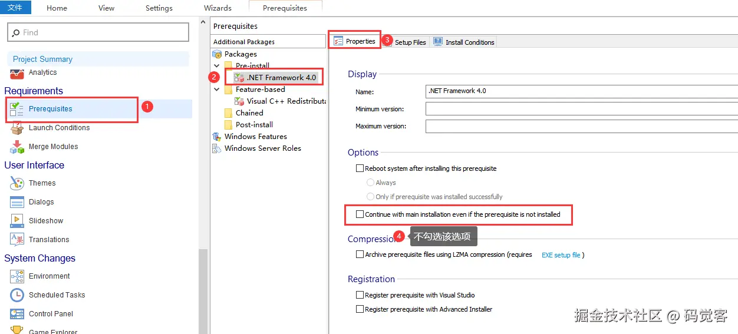Click the Install Conditions tab icon

(438, 42)
